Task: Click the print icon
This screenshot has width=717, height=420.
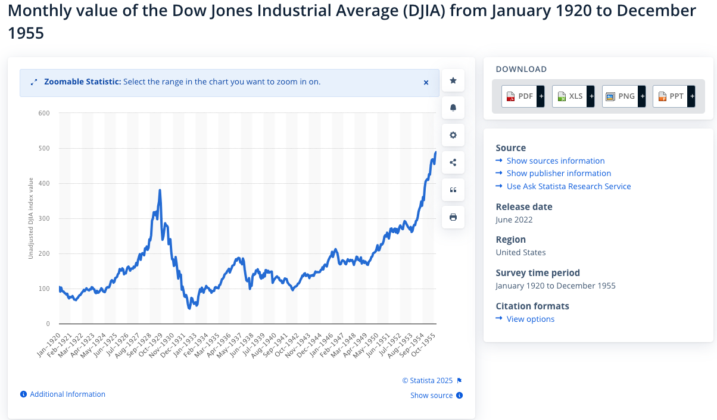Action: pos(453,217)
